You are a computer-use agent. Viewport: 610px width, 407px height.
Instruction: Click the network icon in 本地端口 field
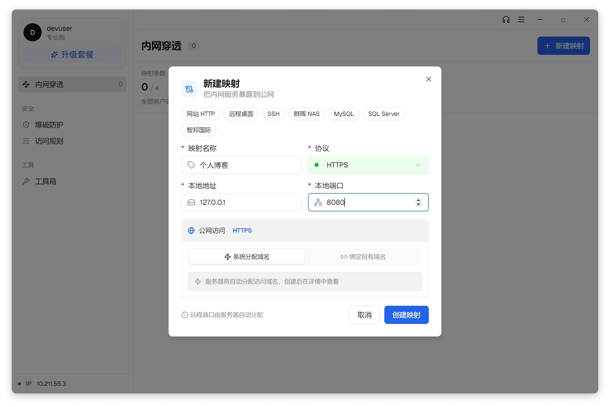click(x=318, y=202)
